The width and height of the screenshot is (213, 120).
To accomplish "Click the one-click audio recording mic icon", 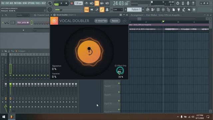I will pos(188,3).
